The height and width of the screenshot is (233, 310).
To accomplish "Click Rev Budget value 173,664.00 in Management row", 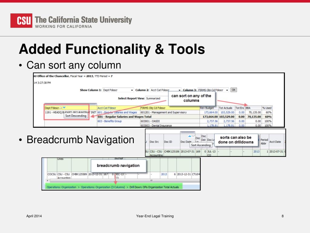I will click(x=211, y=112).
